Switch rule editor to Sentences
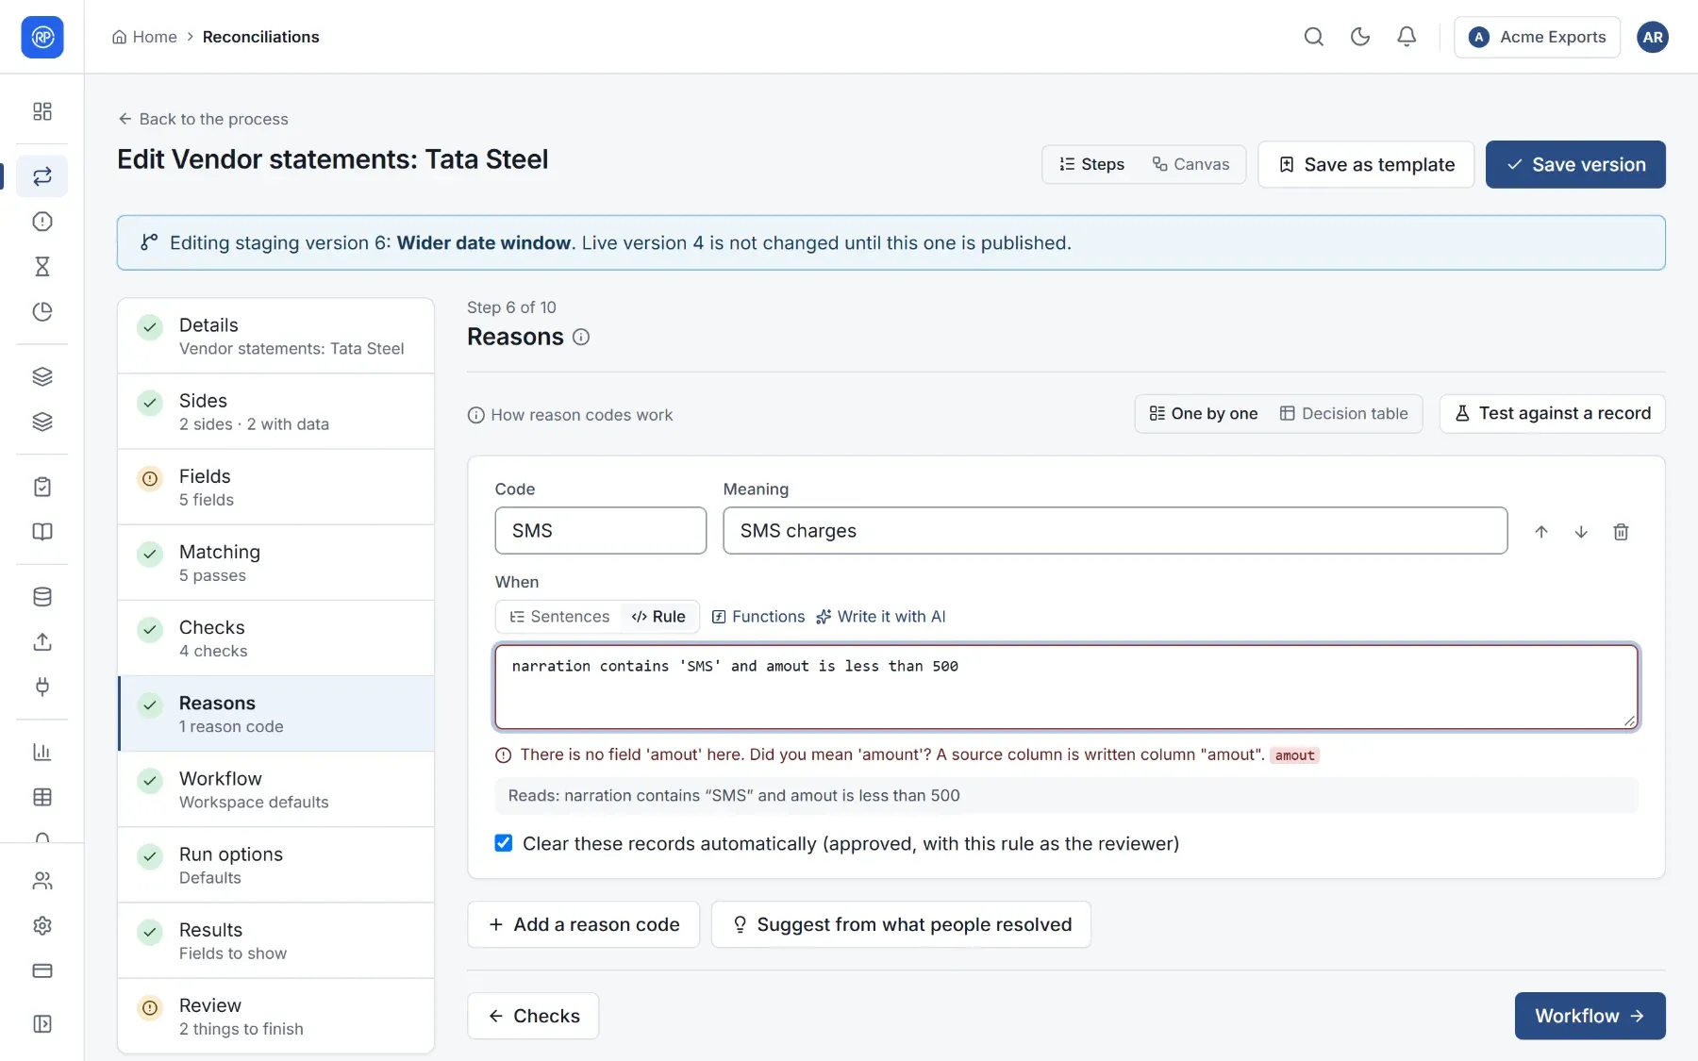Image resolution: width=1698 pixels, height=1061 pixels. click(559, 617)
